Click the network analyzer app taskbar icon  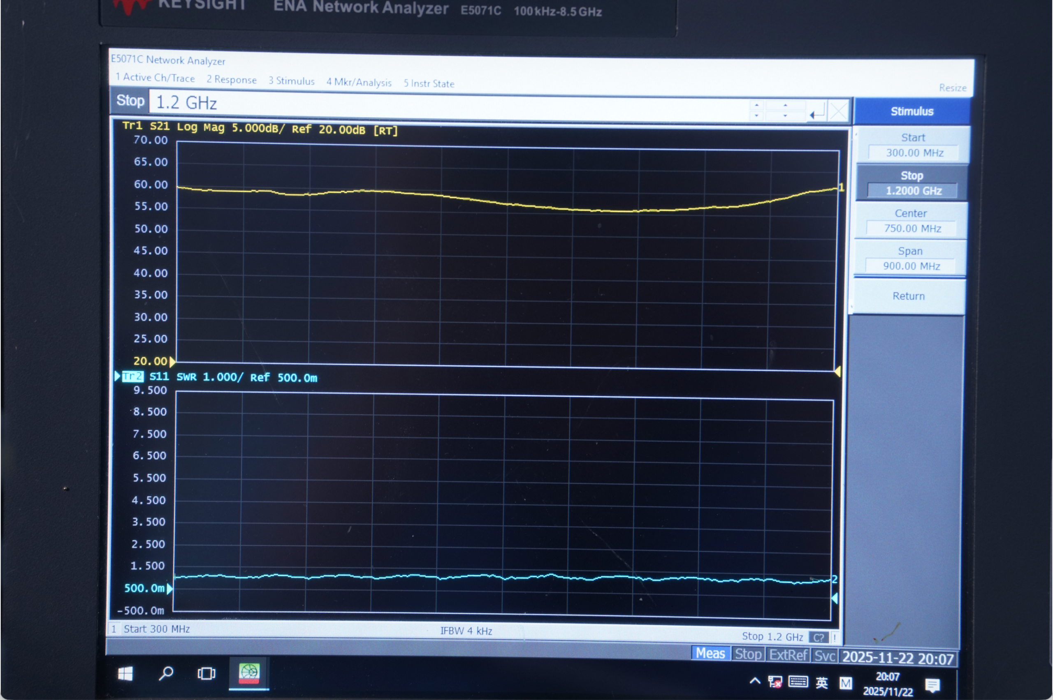[x=249, y=674]
